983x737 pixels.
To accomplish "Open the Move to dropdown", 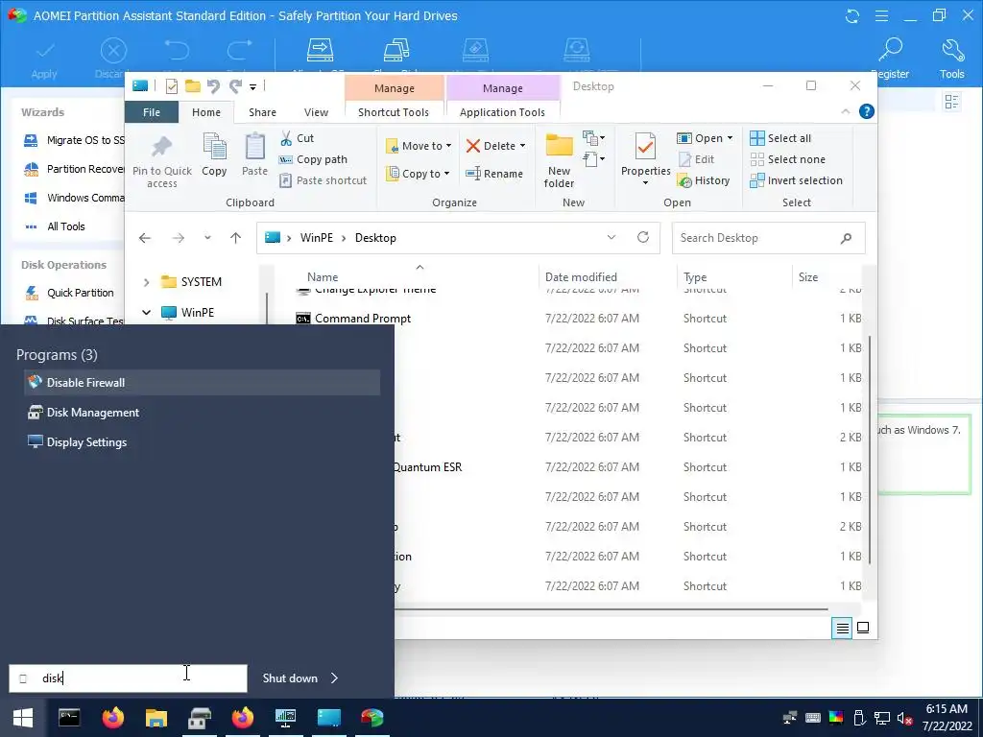I will (x=419, y=146).
